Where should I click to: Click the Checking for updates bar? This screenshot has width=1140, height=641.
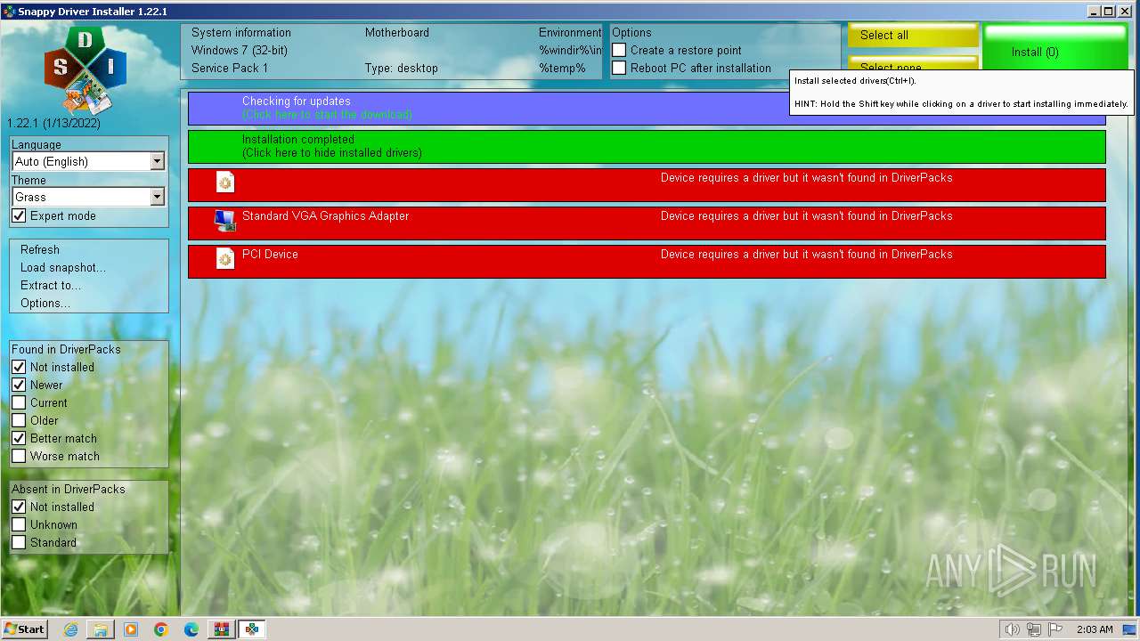tap(647, 108)
